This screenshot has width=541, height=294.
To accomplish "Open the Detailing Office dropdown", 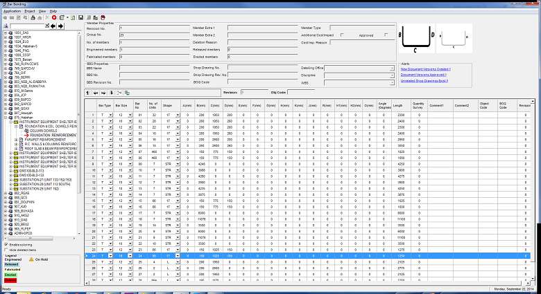I will [393, 68].
